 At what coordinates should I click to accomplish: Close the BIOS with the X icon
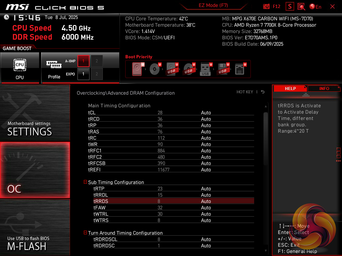(x=332, y=7)
